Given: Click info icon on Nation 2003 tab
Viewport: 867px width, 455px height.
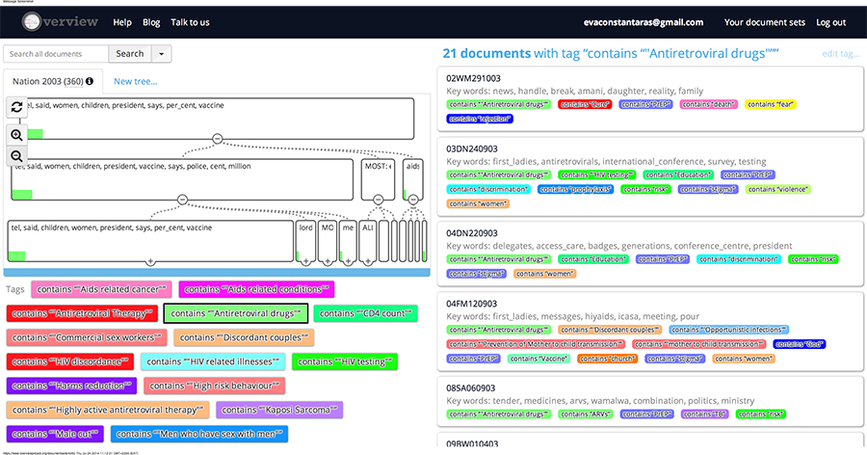Looking at the screenshot, I should pos(90,81).
